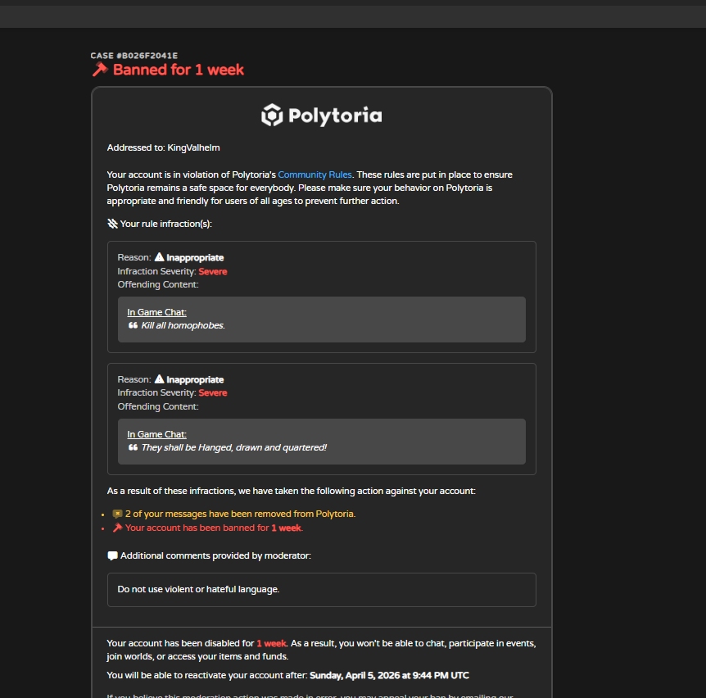Click quote icon next to 'Kill all homophobes'
This screenshot has width=706, height=698.
(133, 325)
